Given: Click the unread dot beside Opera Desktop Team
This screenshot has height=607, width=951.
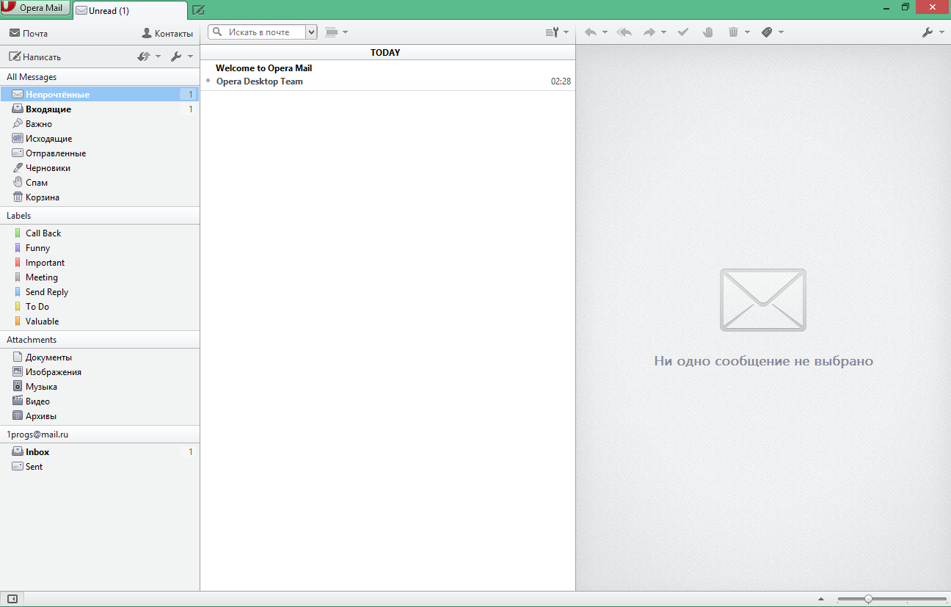Looking at the screenshot, I should pyautogui.click(x=208, y=81).
